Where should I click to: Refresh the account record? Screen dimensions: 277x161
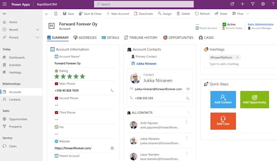(202, 14)
